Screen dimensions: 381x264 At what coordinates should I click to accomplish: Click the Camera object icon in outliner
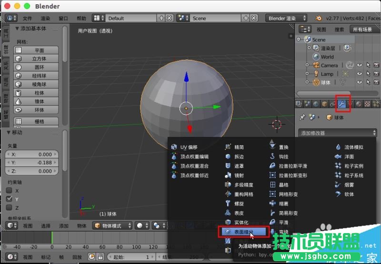click(316, 65)
